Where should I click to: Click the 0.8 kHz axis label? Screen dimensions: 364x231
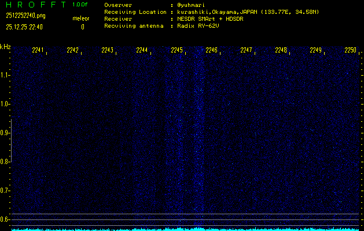pos(4,162)
